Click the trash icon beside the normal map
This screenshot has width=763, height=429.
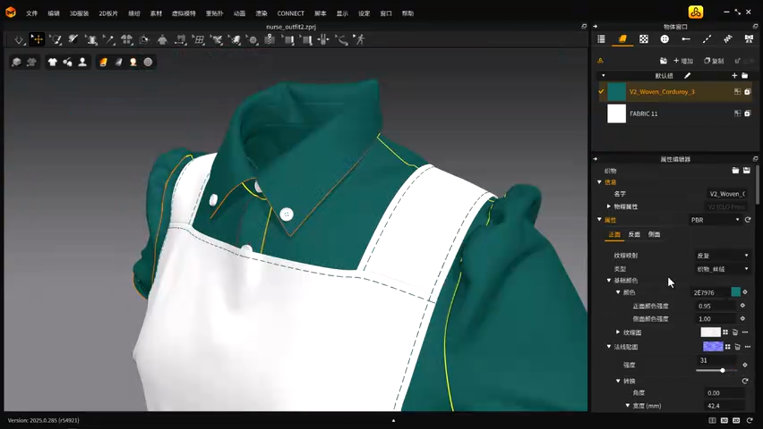[737, 347]
